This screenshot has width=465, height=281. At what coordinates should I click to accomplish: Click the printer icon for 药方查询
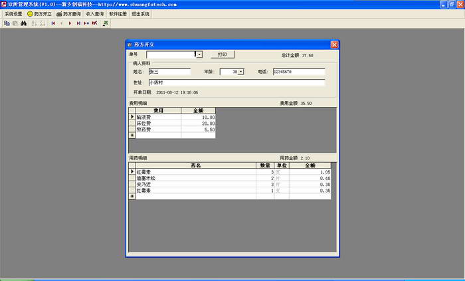[x=60, y=13]
